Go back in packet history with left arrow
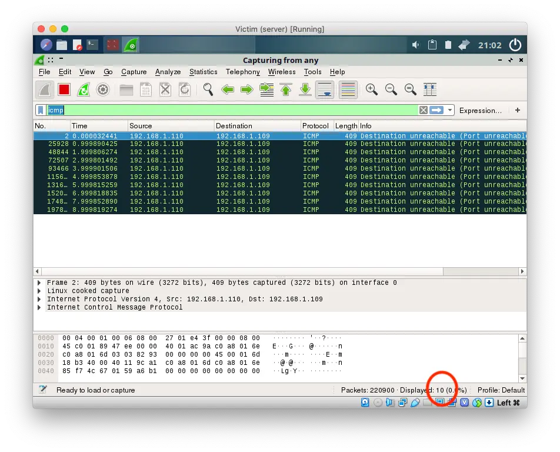Viewport: 560px width, 452px height. point(228,89)
